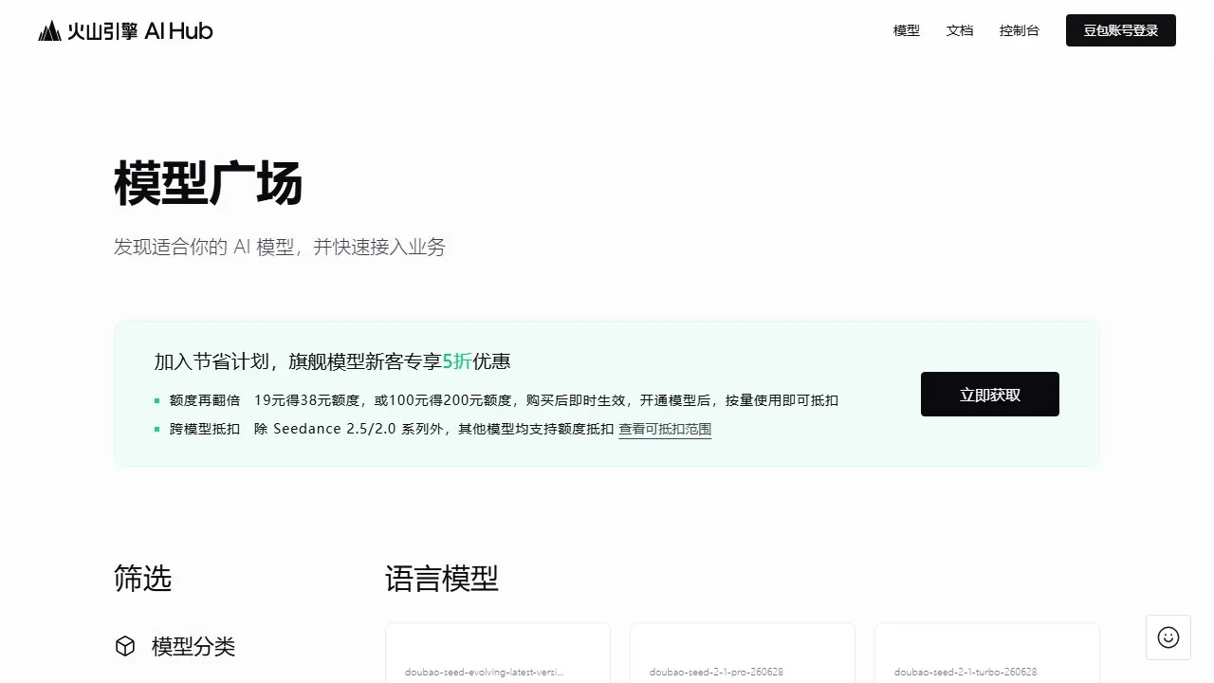Click the 模型分类 filter label
This screenshot has height=683, width=1214.
point(193,646)
